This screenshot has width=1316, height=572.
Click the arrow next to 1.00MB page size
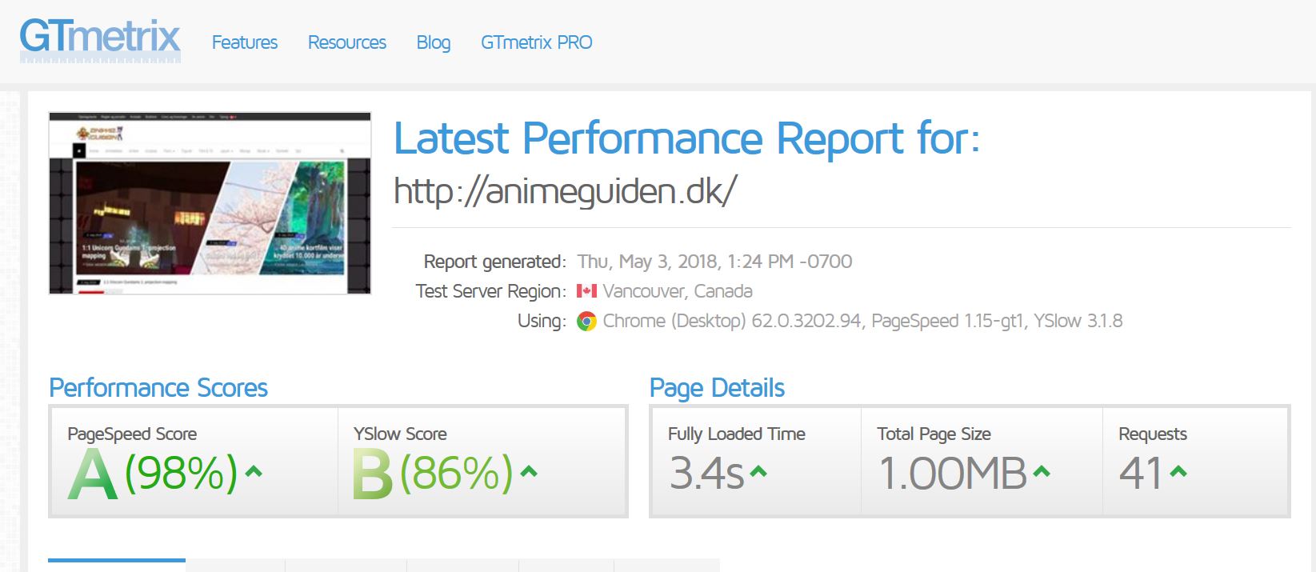pyautogui.click(x=1041, y=471)
